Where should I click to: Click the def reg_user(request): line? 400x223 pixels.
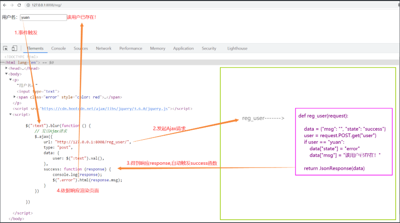click(323, 116)
